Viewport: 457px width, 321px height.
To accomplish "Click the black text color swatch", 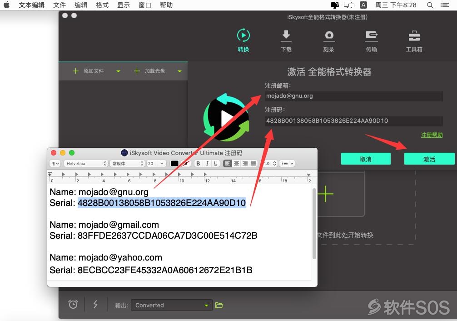I will click(174, 163).
